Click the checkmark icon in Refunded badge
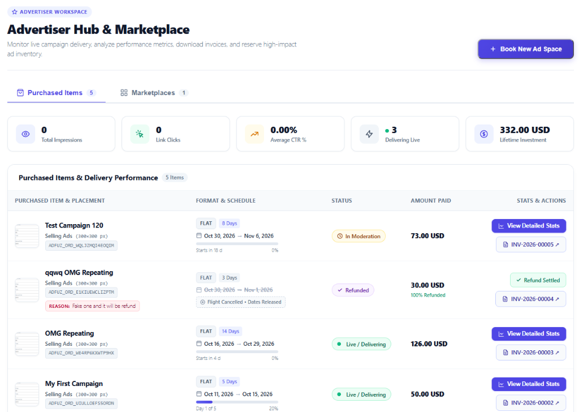Screen dimensions: 579x412 coord(340,290)
